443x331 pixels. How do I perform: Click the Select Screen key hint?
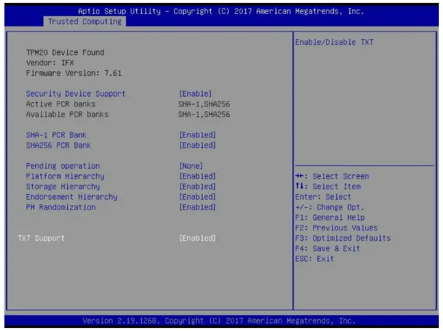point(332,177)
